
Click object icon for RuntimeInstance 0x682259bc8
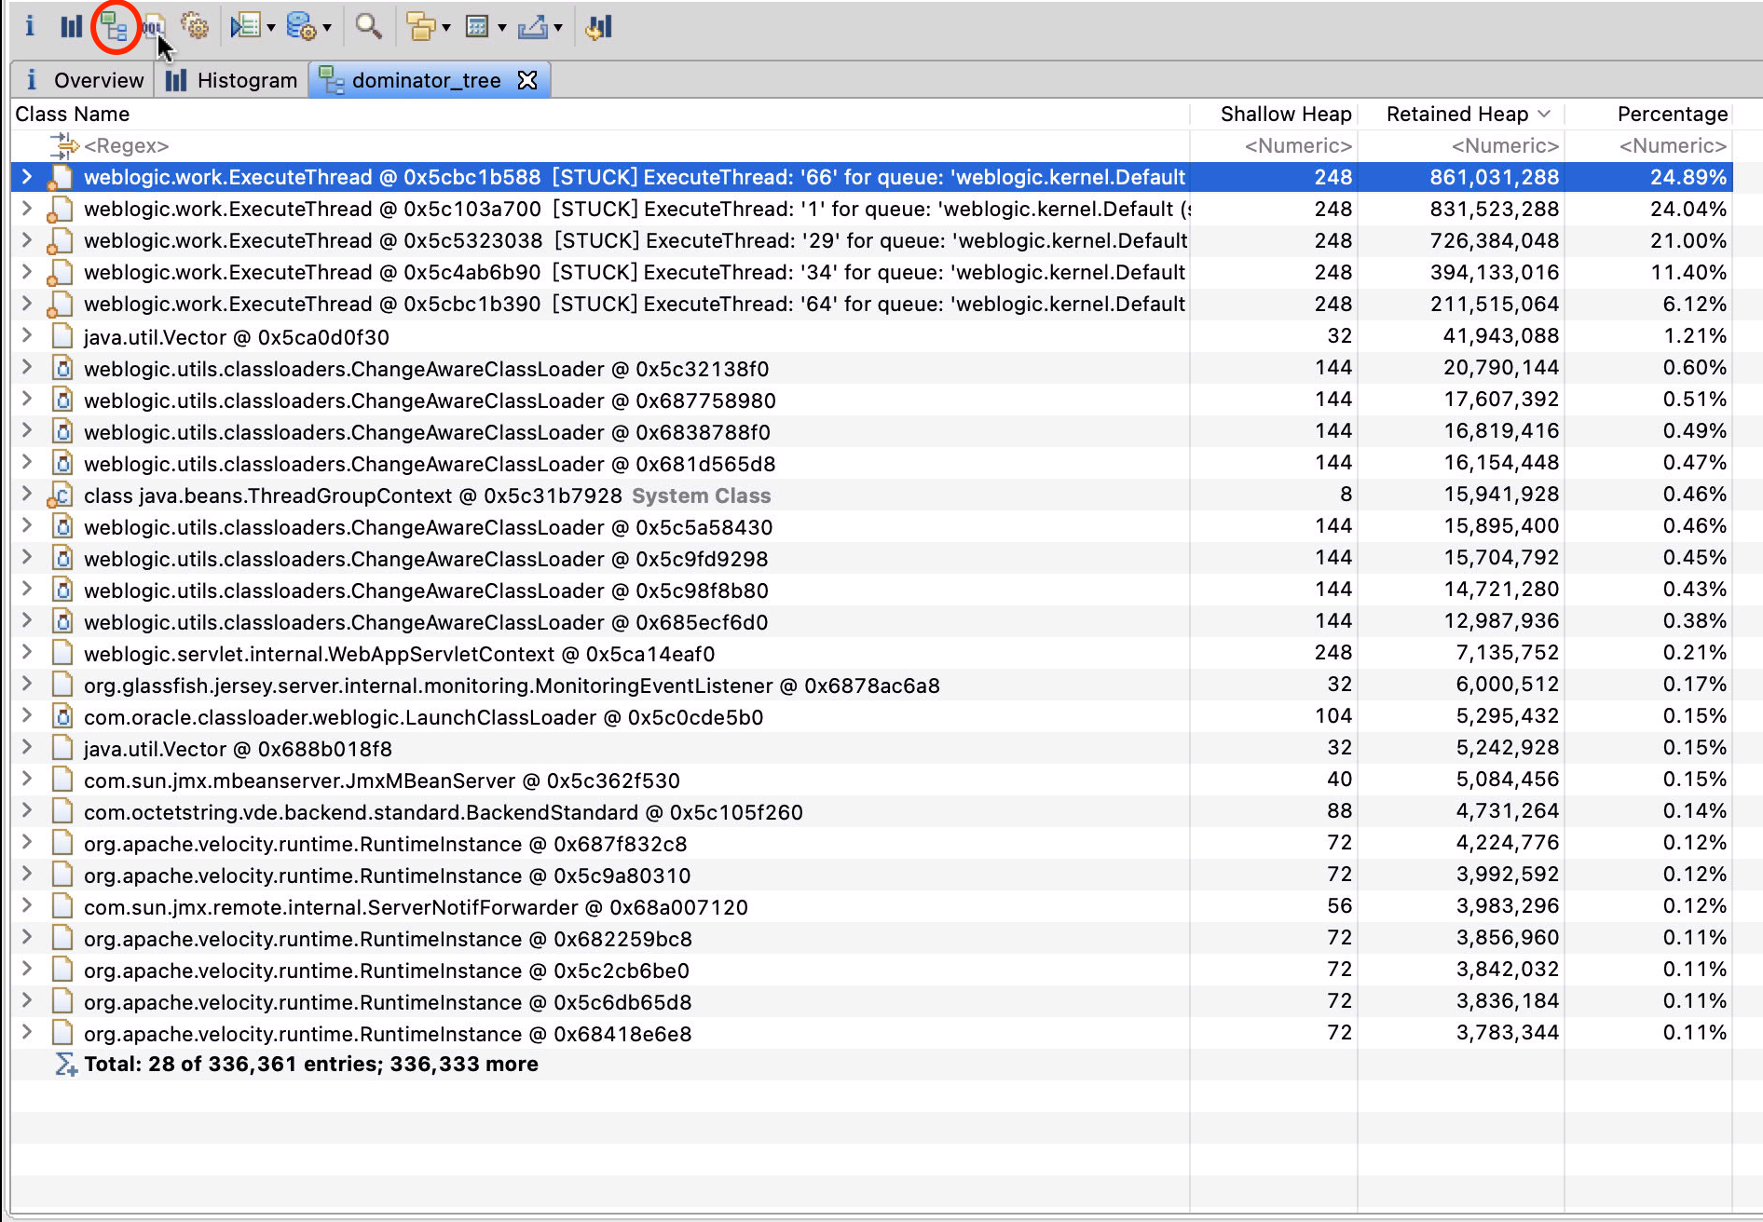pyautogui.click(x=62, y=939)
